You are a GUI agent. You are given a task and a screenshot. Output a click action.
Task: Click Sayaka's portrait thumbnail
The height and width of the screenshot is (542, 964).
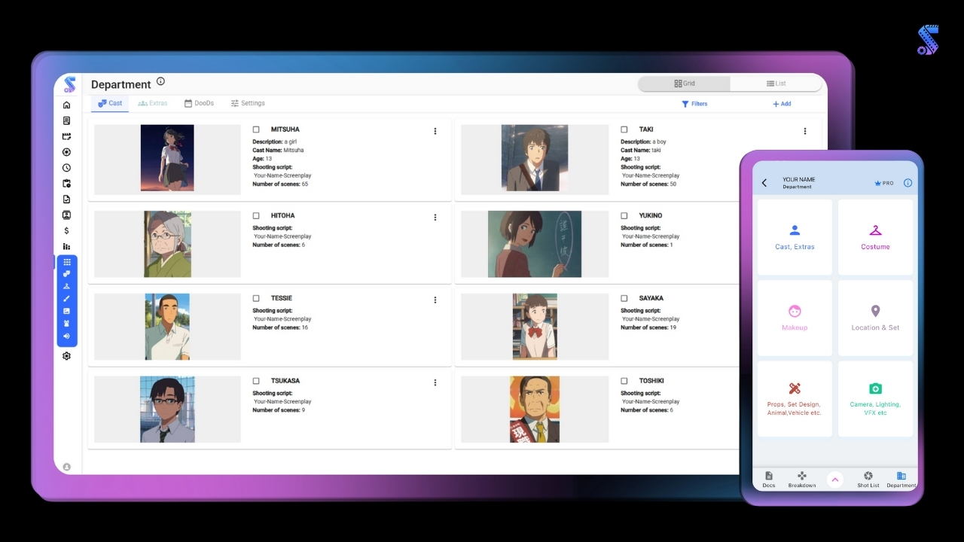coord(535,327)
